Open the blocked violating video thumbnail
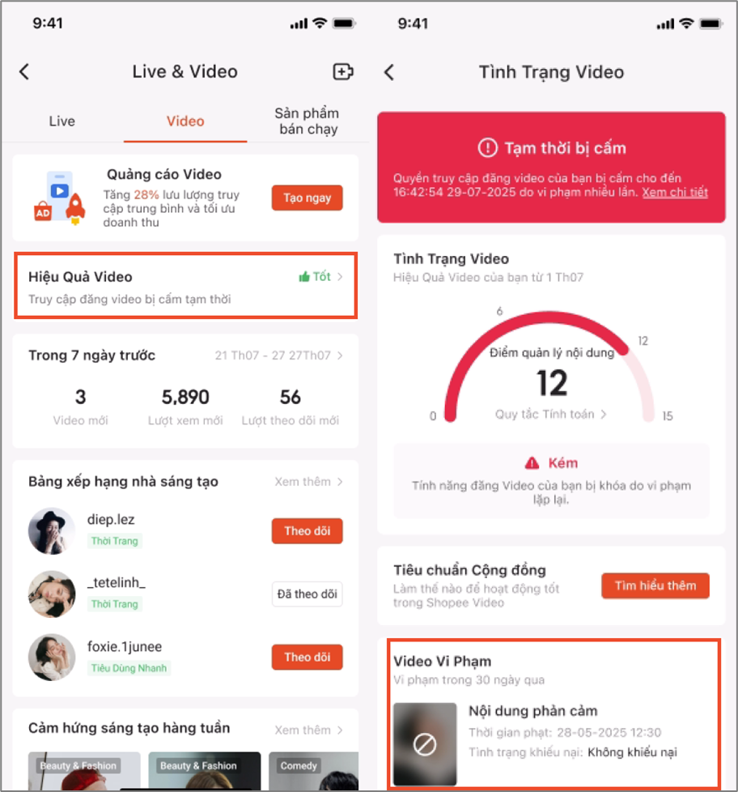 425,744
